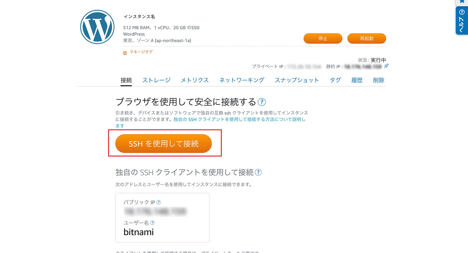Click the WordPress logo icon
Screen dimensions: 468x253
point(97,27)
